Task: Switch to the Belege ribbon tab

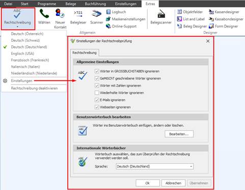Action: pos(71,4)
